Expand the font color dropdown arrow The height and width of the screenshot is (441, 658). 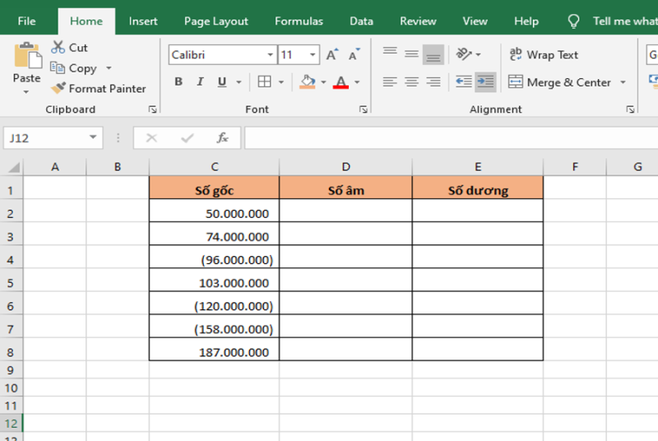pos(357,81)
